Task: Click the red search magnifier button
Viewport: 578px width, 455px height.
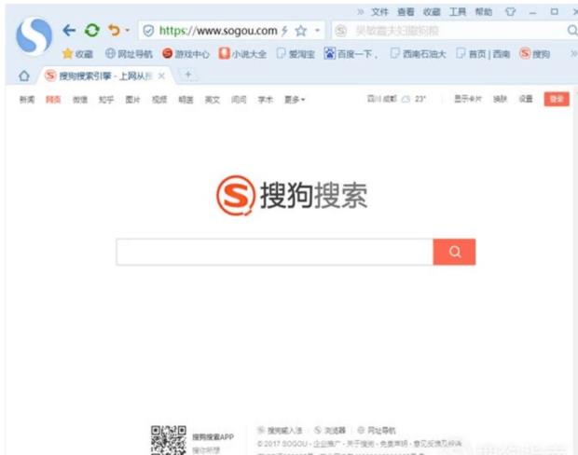Action: (455, 252)
